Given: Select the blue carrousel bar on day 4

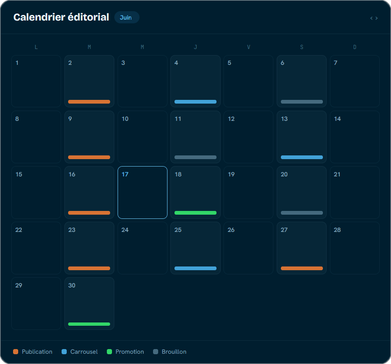Looking at the screenshot, I should (195, 102).
